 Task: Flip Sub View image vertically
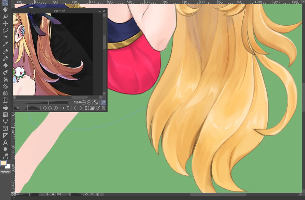pos(68,108)
